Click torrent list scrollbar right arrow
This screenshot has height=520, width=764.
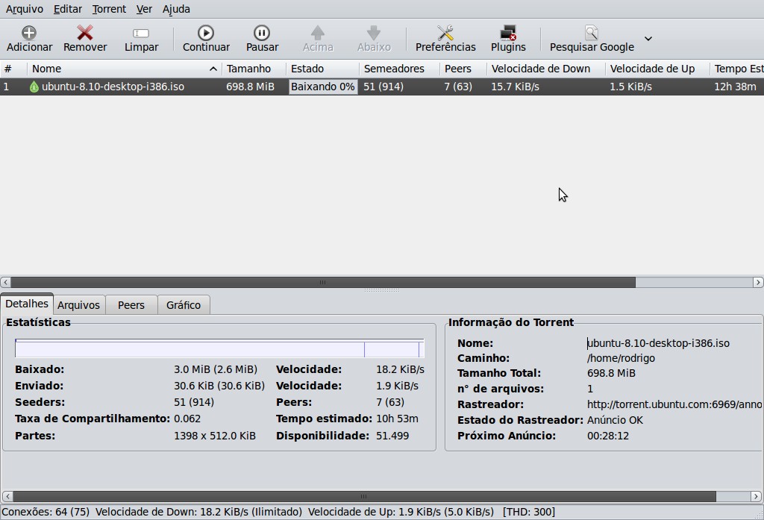coord(758,282)
